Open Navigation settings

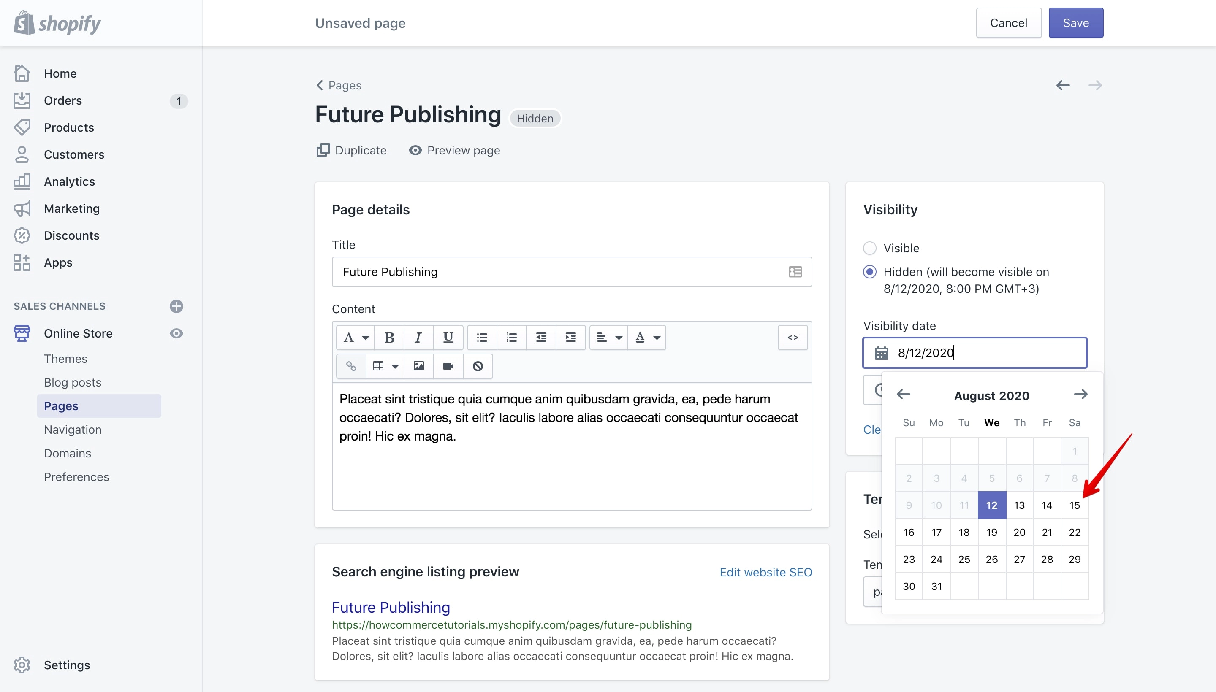tap(72, 429)
